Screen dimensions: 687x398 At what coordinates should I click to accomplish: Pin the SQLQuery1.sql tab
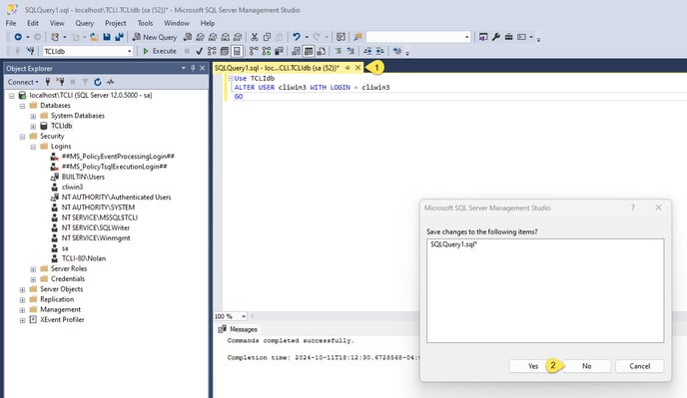pos(347,68)
